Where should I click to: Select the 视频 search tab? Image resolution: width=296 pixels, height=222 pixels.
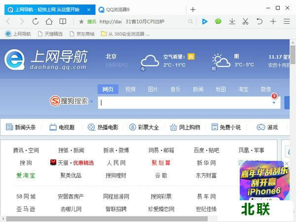(130, 89)
